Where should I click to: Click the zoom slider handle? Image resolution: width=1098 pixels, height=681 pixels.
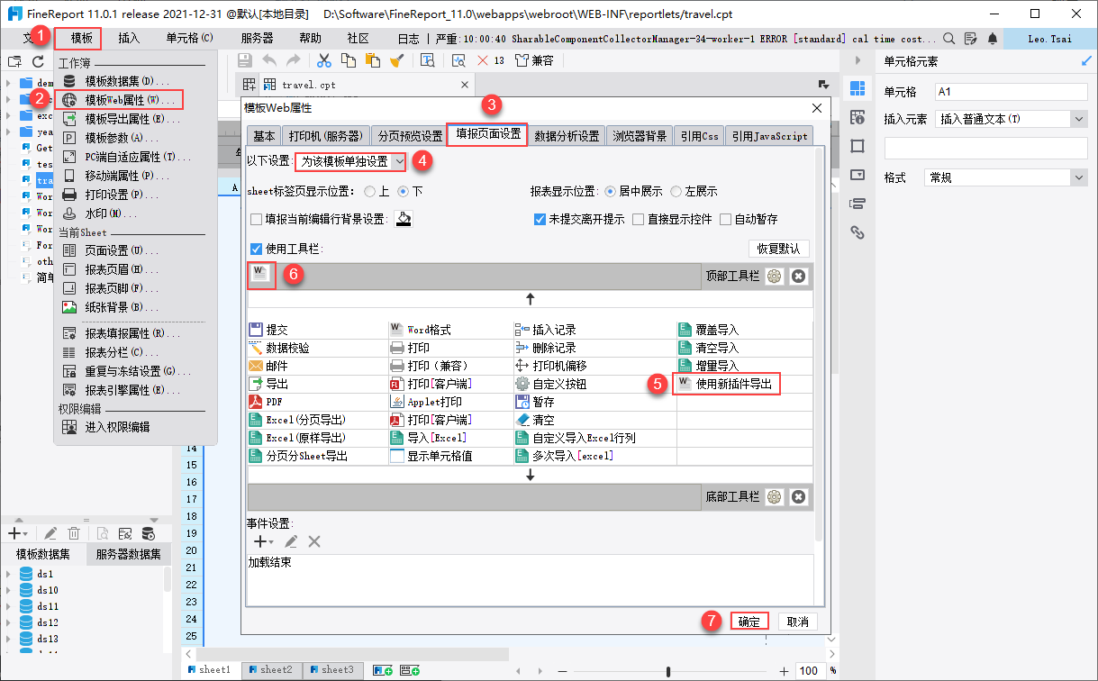point(667,671)
